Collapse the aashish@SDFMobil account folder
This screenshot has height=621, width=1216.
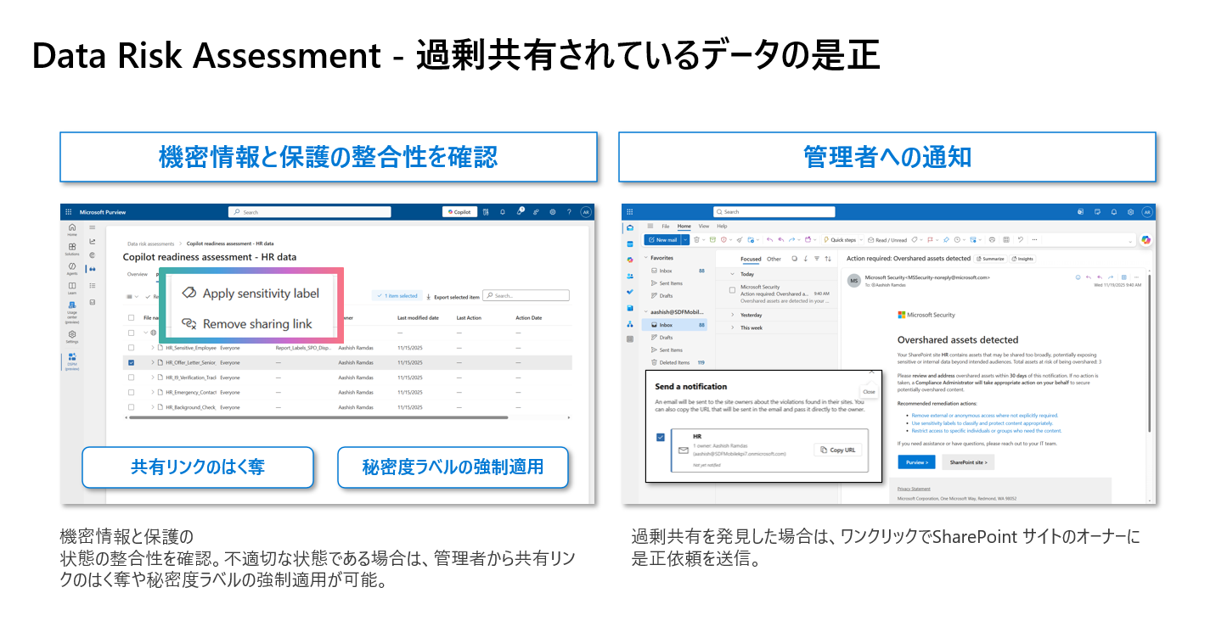(x=646, y=312)
